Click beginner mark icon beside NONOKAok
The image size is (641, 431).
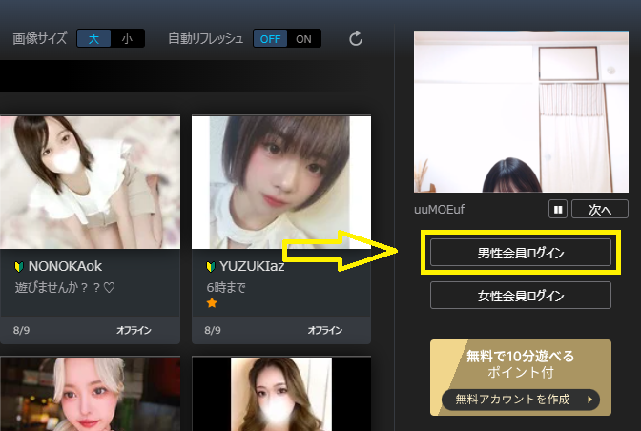pos(19,267)
